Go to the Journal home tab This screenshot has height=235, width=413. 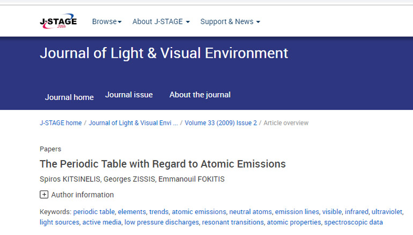pos(69,97)
